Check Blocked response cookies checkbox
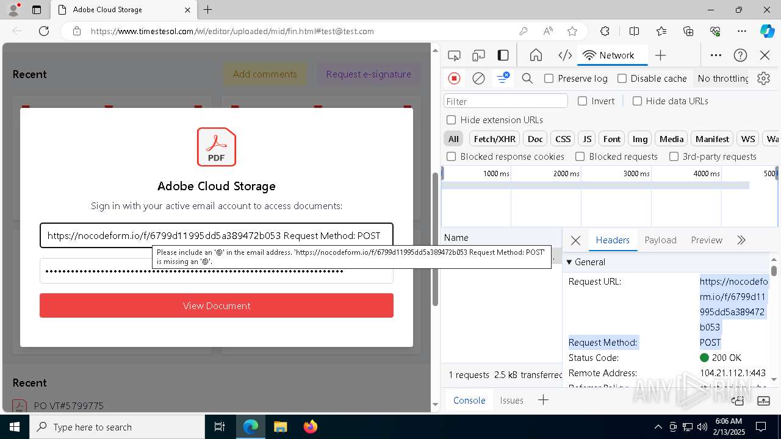The image size is (781, 439). click(x=451, y=157)
